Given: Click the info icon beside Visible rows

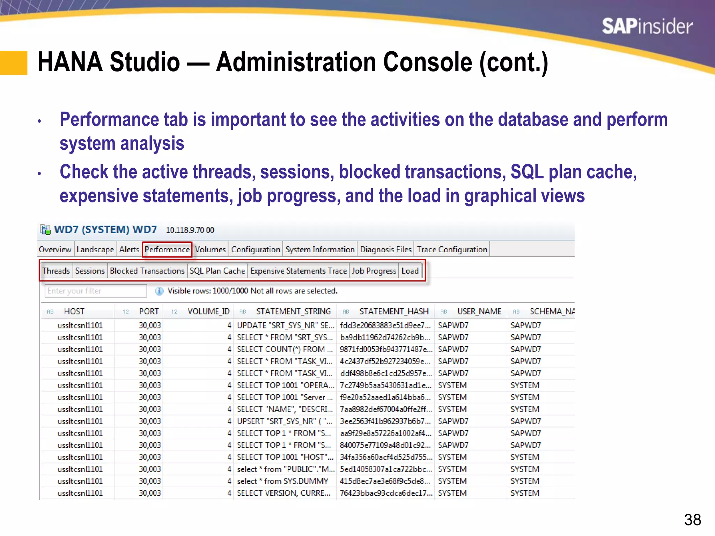Looking at the screenshot, I should pos(159,291).
